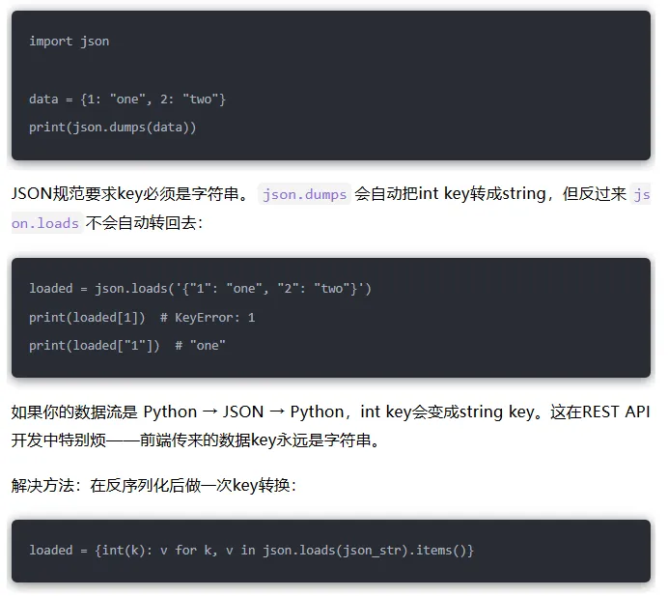The image size is (668, 596).
Task: Click paragraph starting with JSON规范要求key
Action: tap(330, 209)
